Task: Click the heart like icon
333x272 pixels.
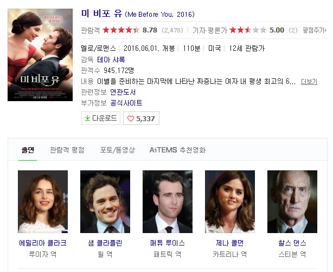Action: [x=131, y=118]
